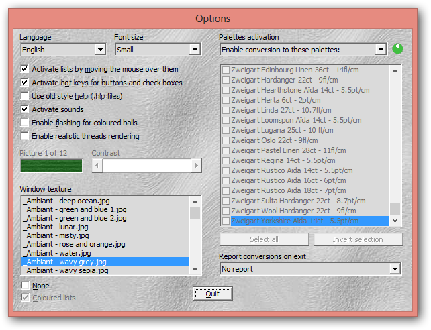This screenshot has width=431, height=330.
Task: Click the Contrast slider right arrow
Action: pos(196,166)
